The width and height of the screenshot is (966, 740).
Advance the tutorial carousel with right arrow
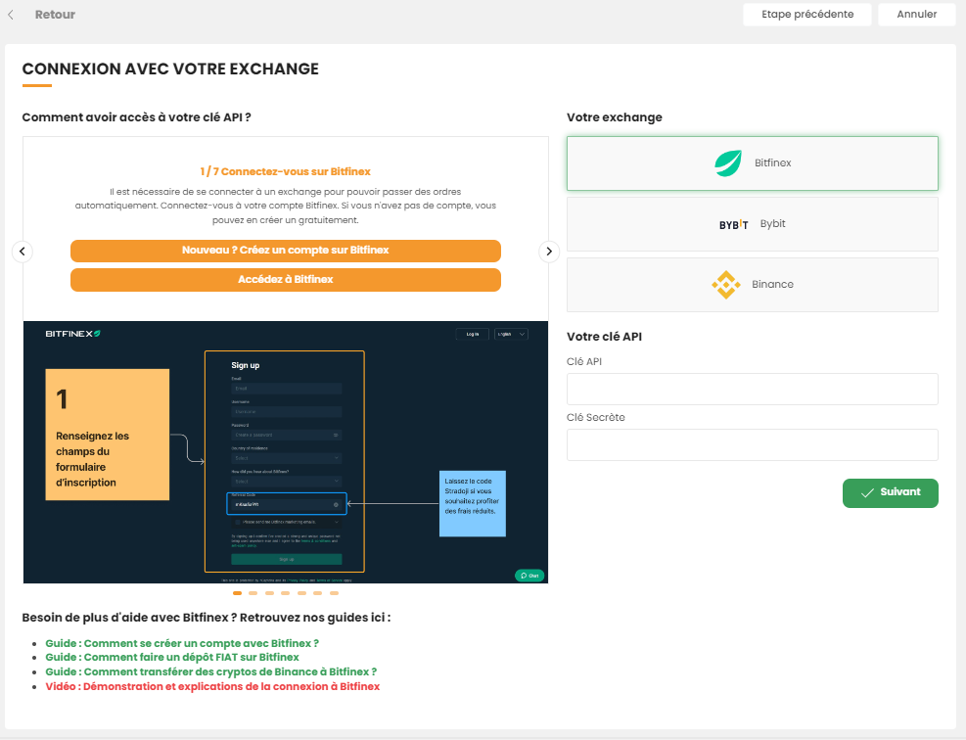coord(549,252)
